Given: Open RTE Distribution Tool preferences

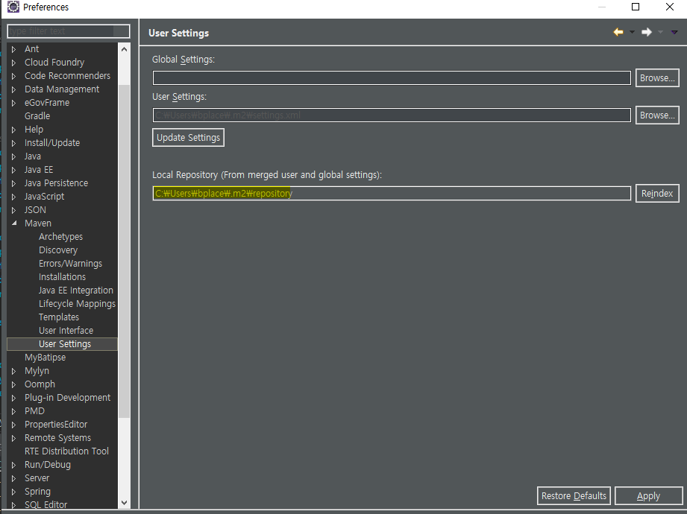Looking at the screenshot, I should click(x=66, y=451).
